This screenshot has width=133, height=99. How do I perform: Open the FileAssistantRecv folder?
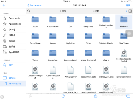coord(106,22)
